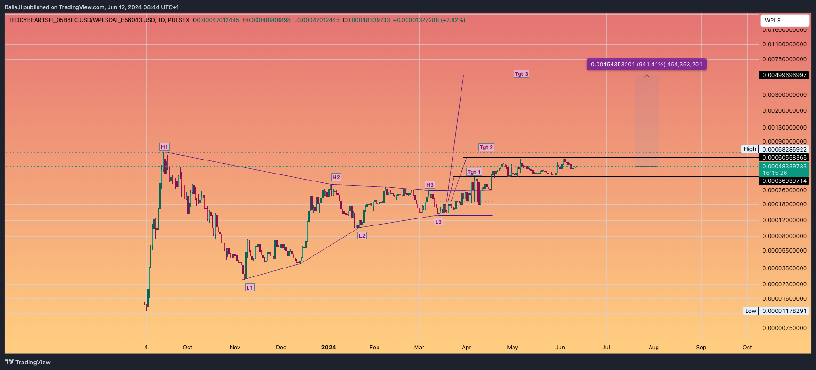Click the +2.82% change value
The image size is (816, 370).
tap(453, 20)
